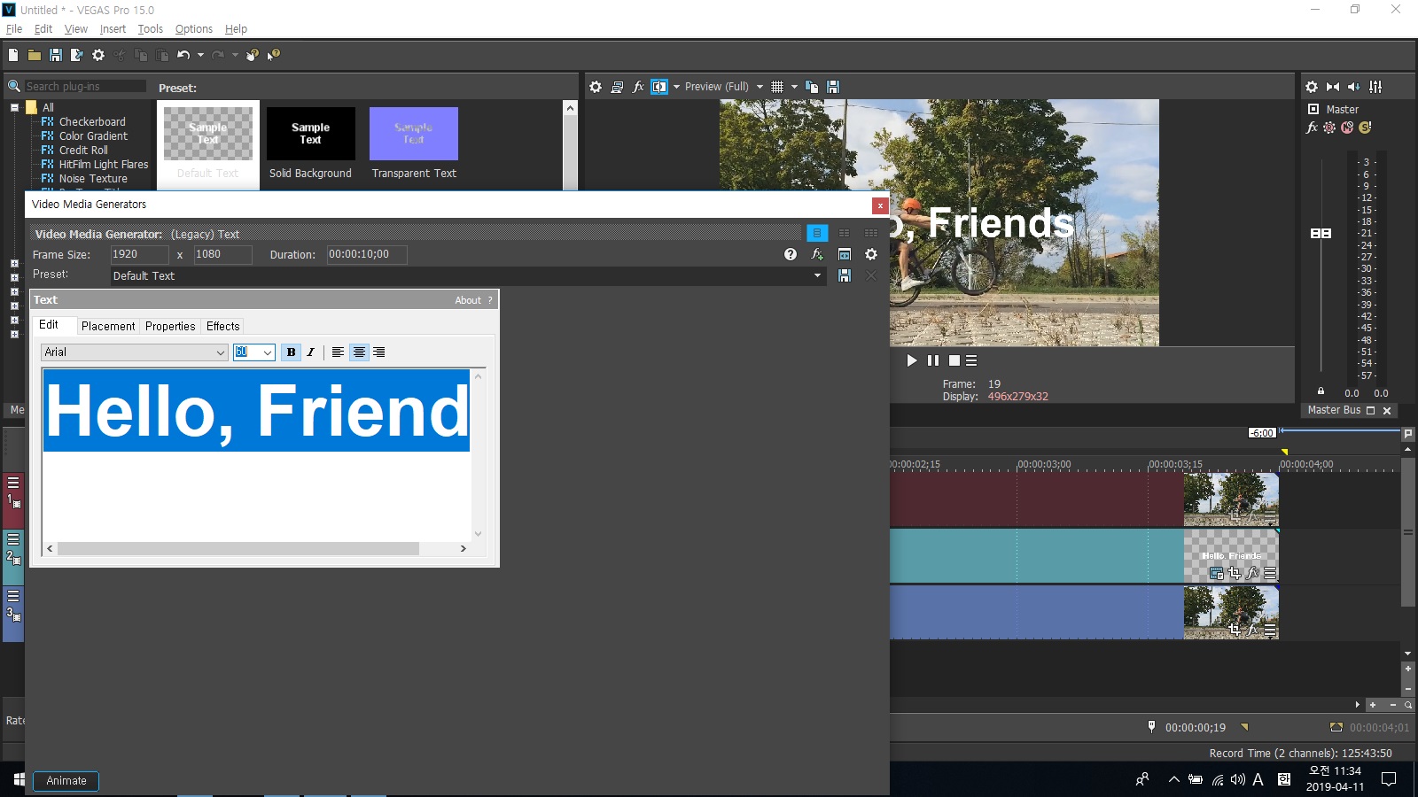Toggle the preview overlays grid icon
1418x797 pixels.
click(777, 87)
